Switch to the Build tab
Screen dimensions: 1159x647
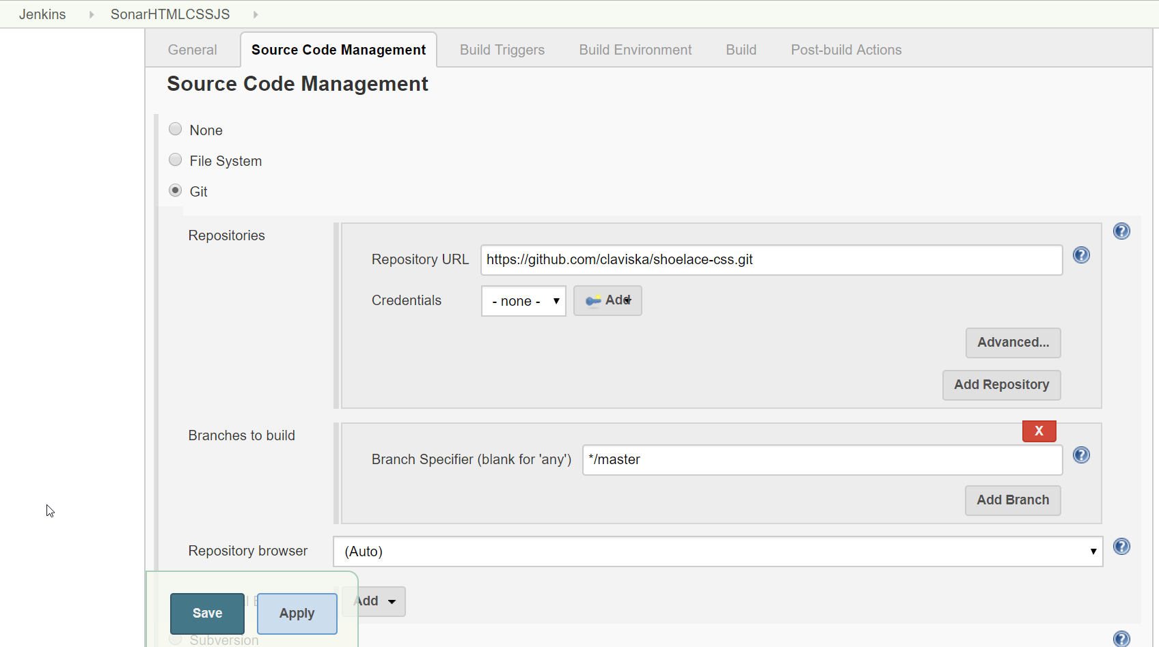(741, 50)
